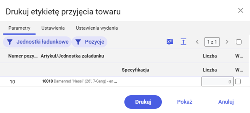Go to previous page arrow
The height and width of the screenshot is (113, 250).
pos(197,42)
